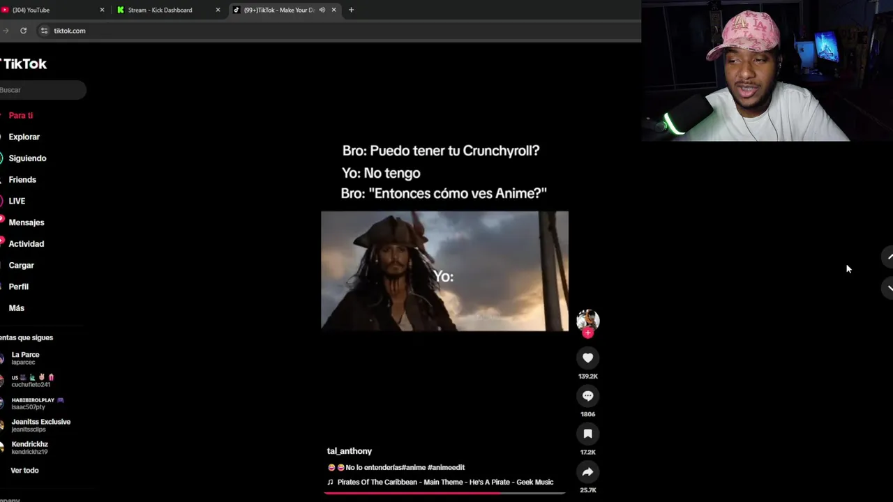The height and width of the screenshot is (502, 893).
Task: Reload the page in the browser
Action: pos(23,31)
